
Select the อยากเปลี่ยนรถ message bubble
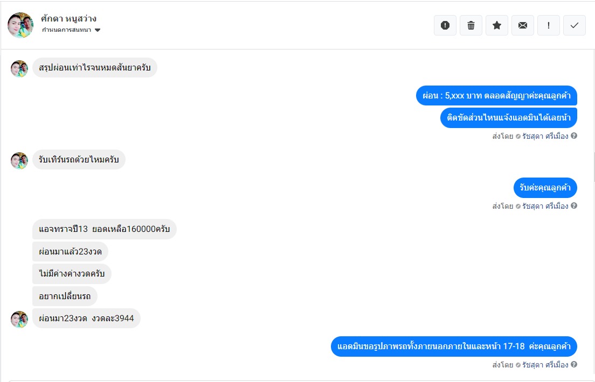coord(65,296)
